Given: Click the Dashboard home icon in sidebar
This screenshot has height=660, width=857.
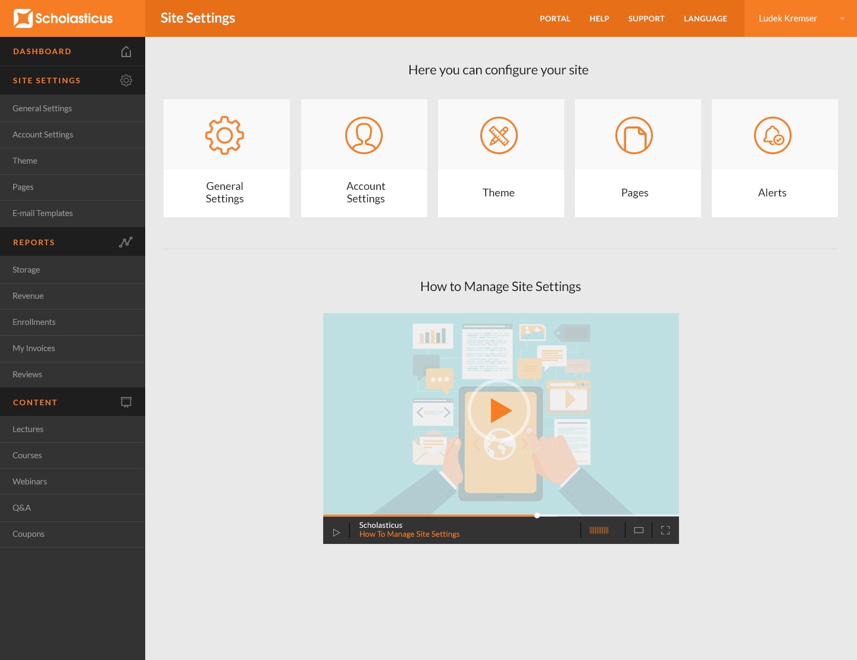Looking at the screenshot, I should pos(126,52).
